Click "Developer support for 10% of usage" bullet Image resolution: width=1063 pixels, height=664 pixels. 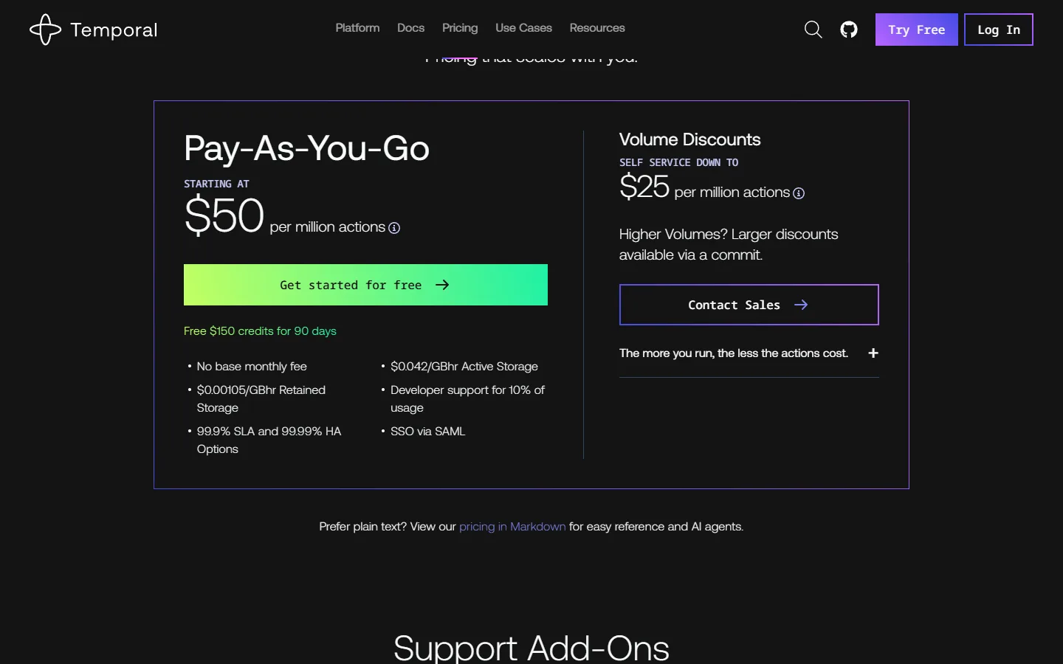pyautogui.click(x=467, y=399)
